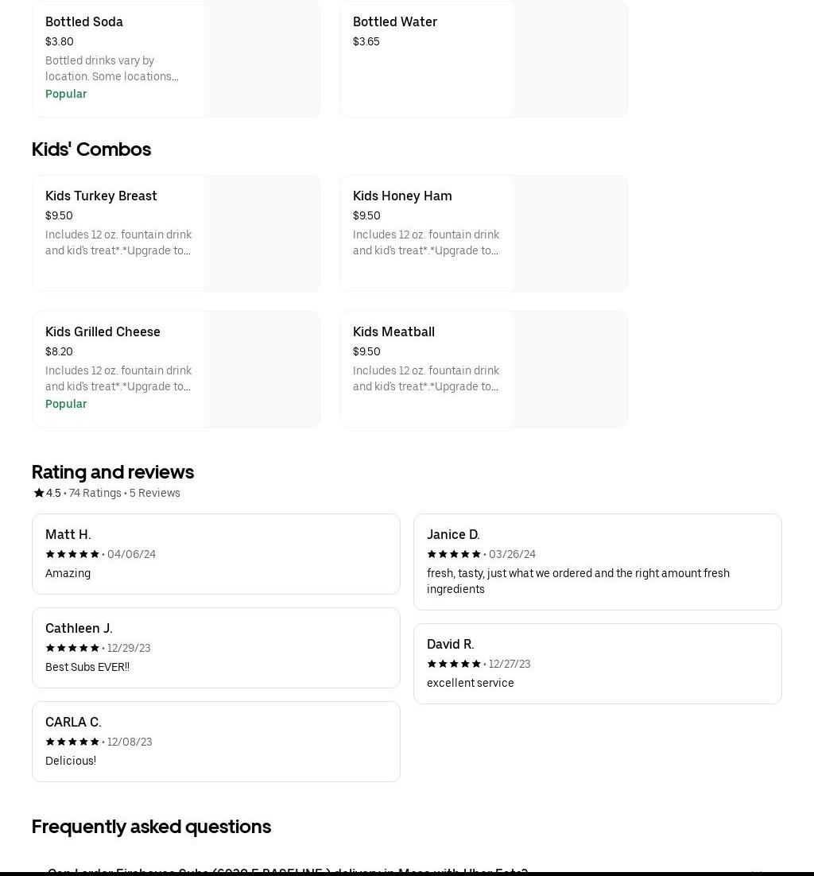This screenshot has width=814, height=876.
Task: Click the star icon beside the 4.5 rating
Action: click(x=38, y=493)
